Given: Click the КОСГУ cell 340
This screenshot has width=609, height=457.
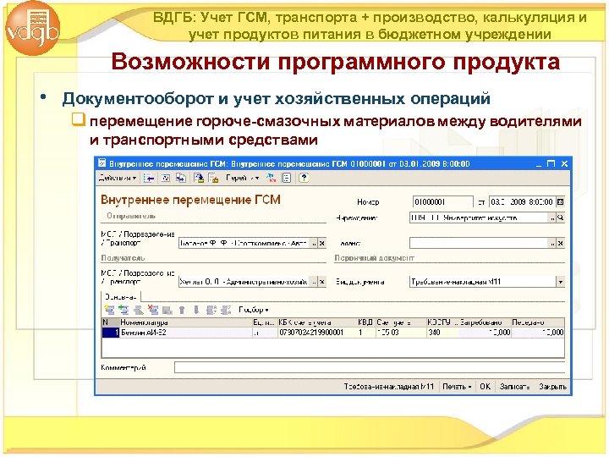Looking at the screenshot, I should (442, 333).
